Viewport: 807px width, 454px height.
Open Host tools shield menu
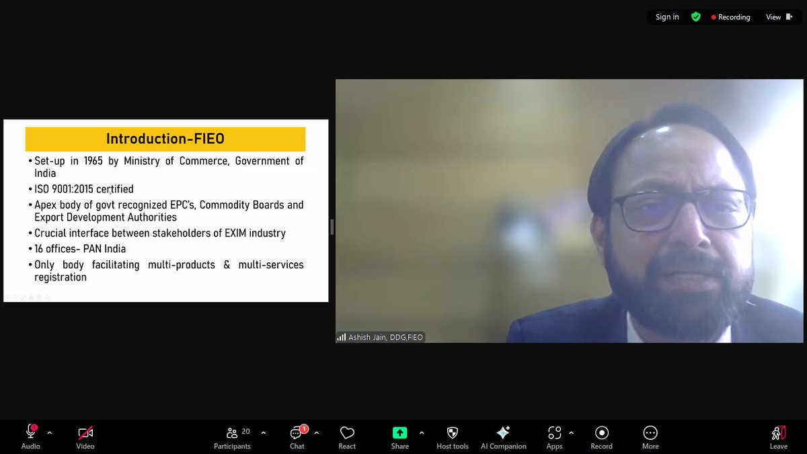coord(453,437)
